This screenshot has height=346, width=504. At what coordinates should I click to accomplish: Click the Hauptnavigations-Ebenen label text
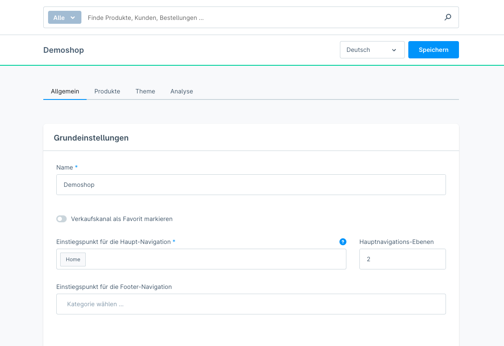pos(396,242)
